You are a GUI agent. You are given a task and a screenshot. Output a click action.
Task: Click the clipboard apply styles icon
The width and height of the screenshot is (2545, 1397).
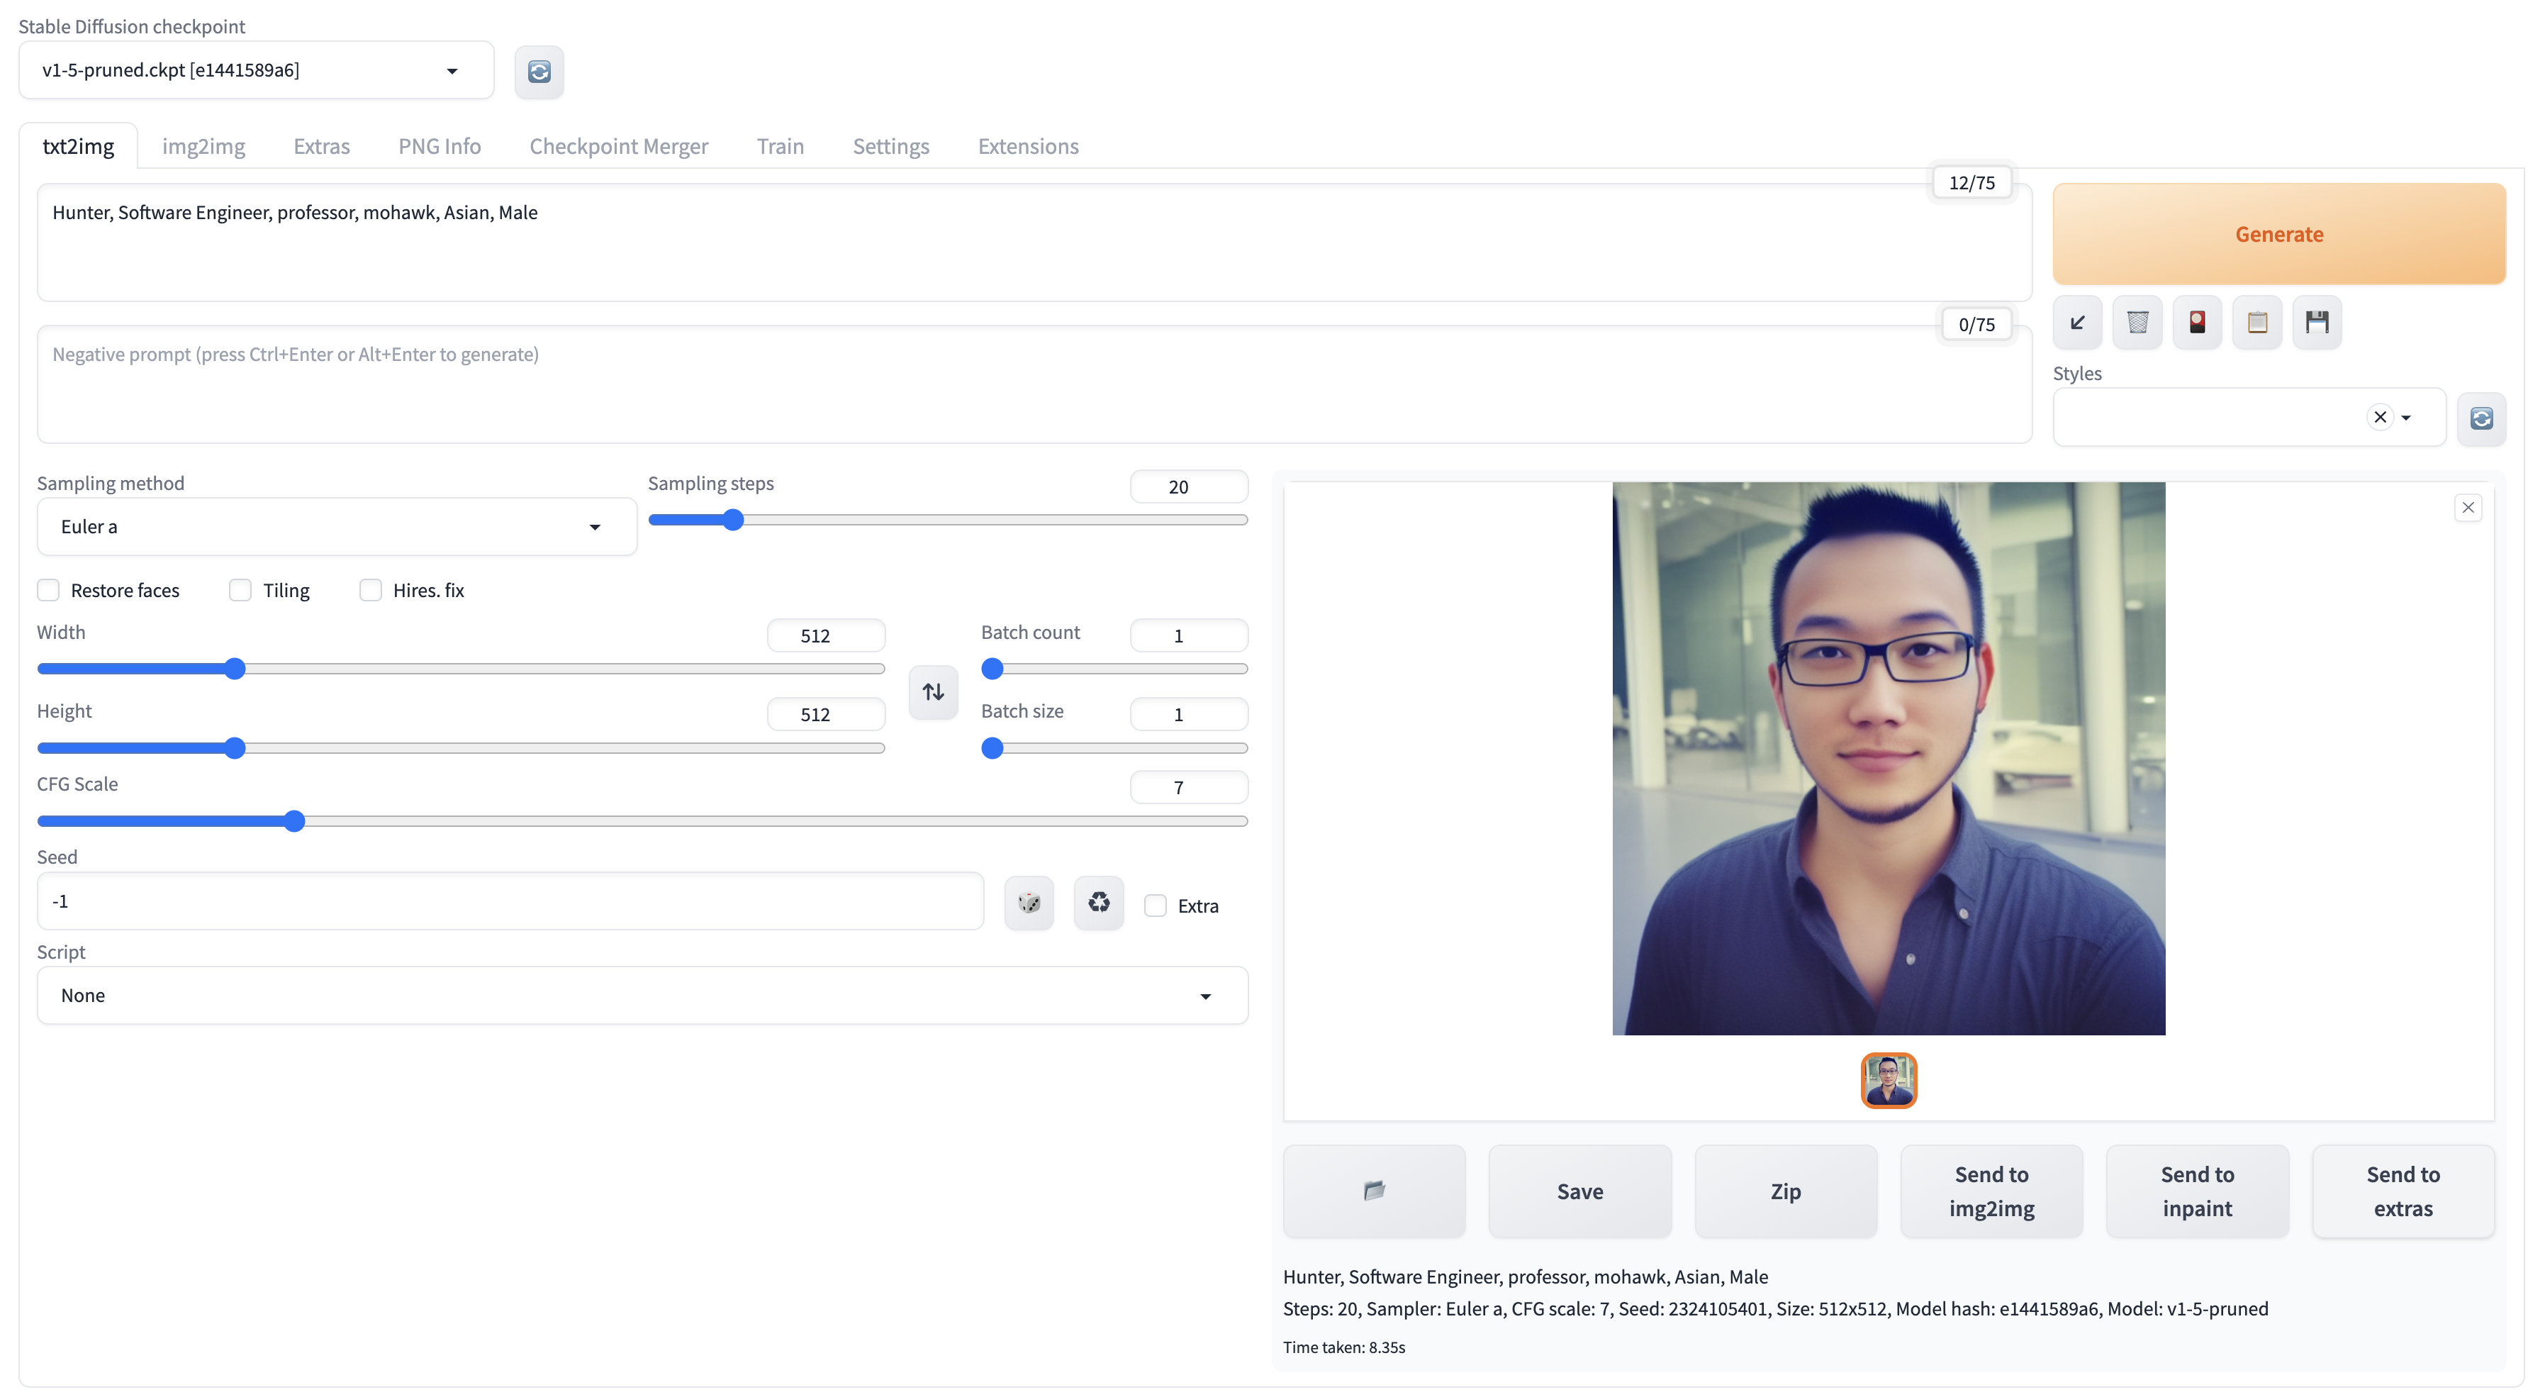[2256, 322]
